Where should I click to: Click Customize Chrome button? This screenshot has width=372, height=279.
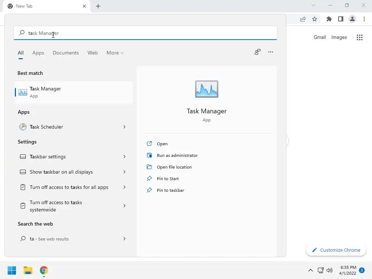336,250
